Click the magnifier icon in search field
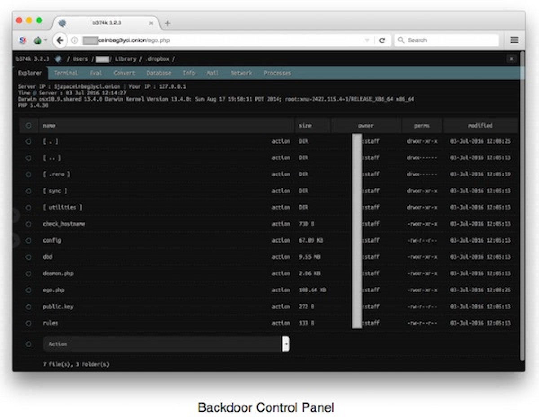 pyautogui.click(x=401, y=40)
